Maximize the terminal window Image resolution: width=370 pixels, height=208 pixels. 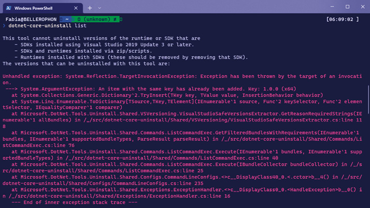click(x=347, y=7)
